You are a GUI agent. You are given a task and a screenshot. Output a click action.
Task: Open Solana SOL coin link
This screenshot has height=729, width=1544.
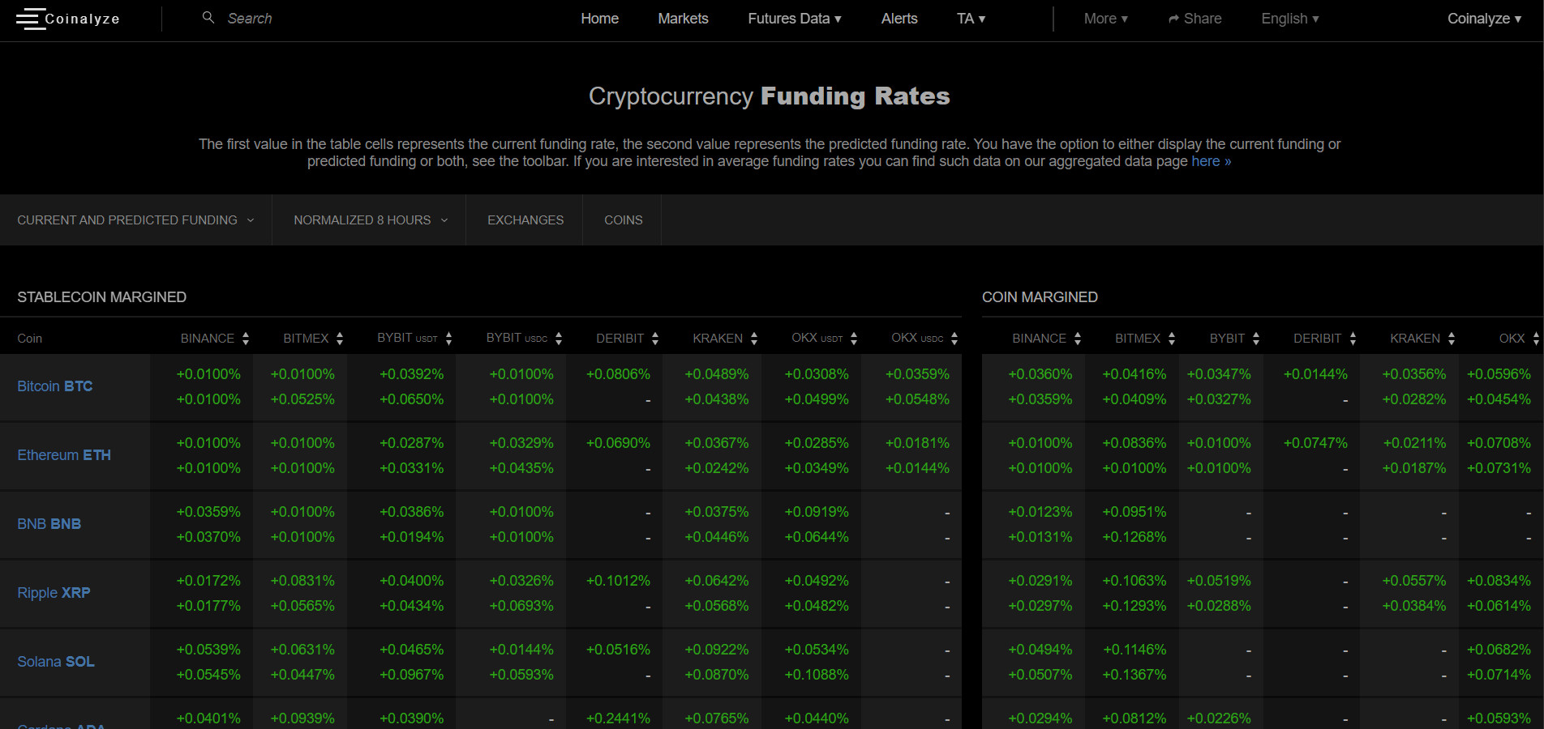click(56, 662)
